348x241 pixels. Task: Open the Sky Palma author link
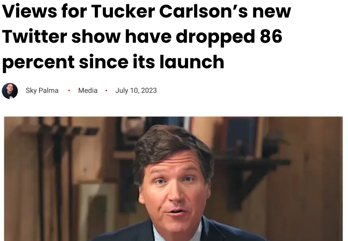[x=42, y=90]
